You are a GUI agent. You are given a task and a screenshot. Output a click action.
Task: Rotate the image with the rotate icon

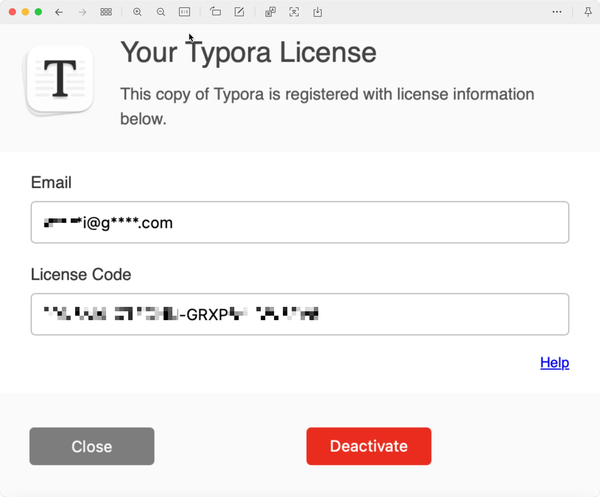click(x=215, y=11)
